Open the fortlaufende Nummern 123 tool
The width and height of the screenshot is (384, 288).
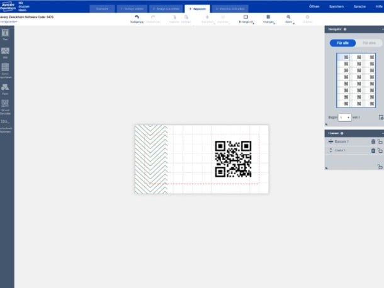click(6, 126)
